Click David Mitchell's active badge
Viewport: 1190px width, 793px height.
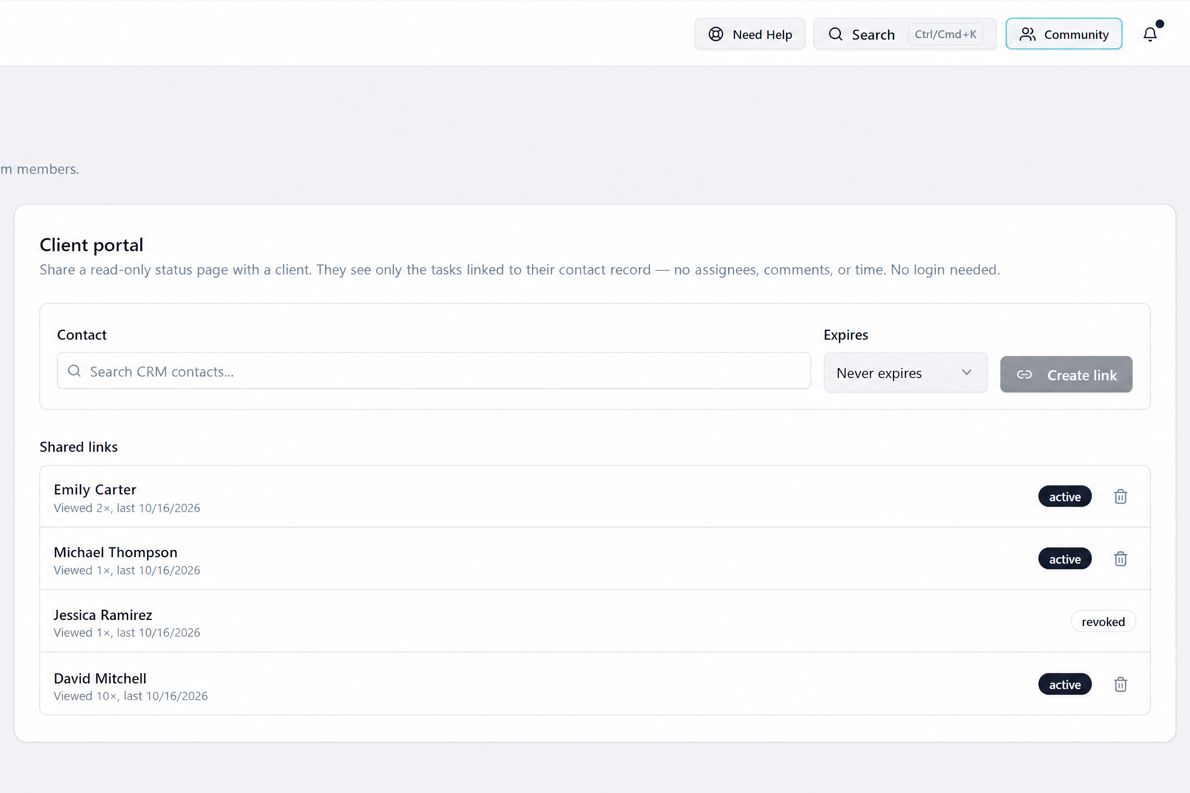pos(1064,684)
